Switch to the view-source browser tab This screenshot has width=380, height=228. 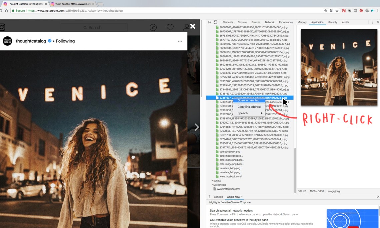72,4
